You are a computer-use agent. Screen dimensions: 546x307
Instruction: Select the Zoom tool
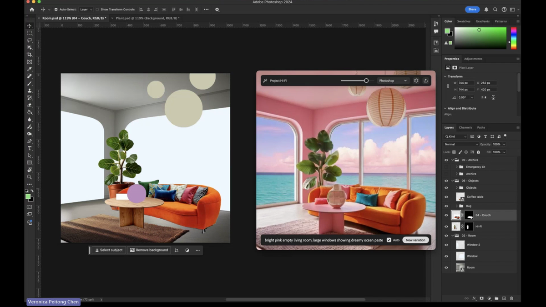point(30,177)
